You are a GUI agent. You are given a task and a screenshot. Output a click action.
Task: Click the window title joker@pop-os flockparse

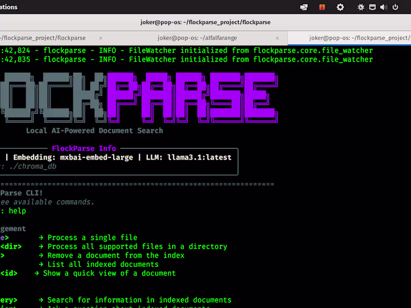(x=205, y=22)
